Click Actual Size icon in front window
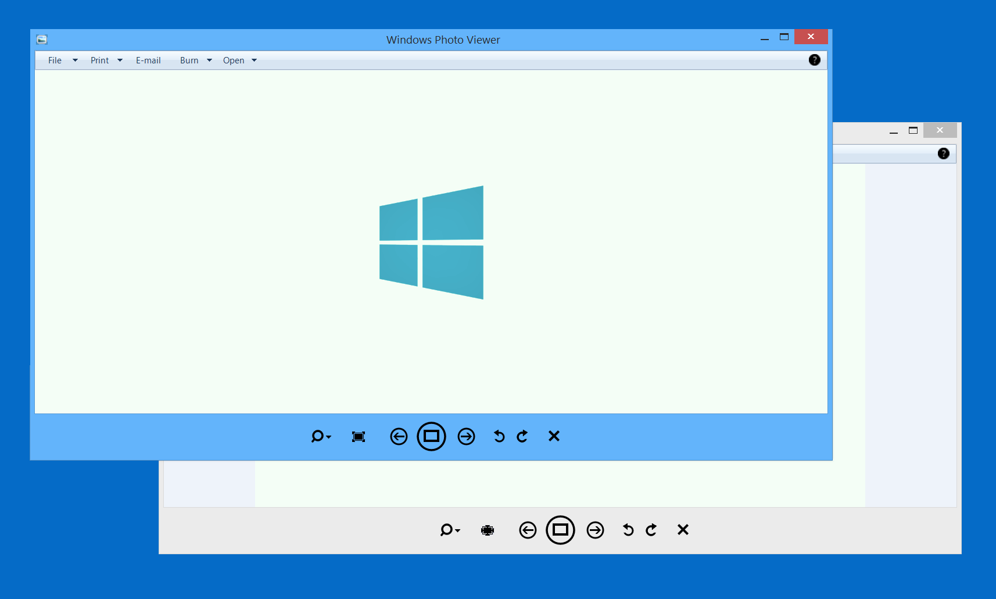 [x=359, y=437]
